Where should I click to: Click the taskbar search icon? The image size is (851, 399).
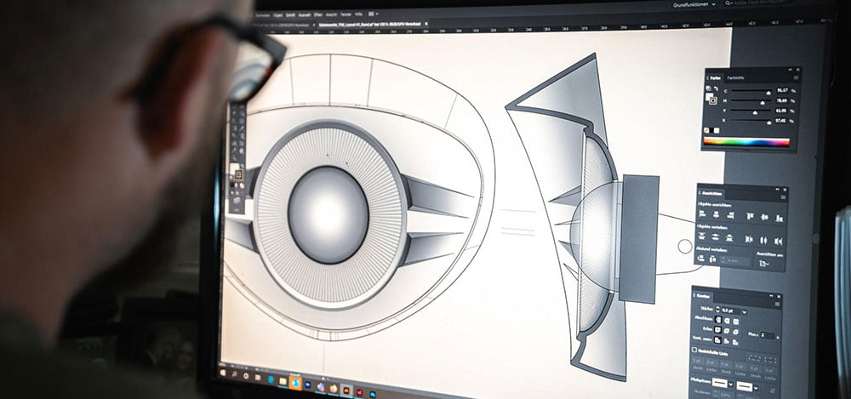tap(235, 374)
